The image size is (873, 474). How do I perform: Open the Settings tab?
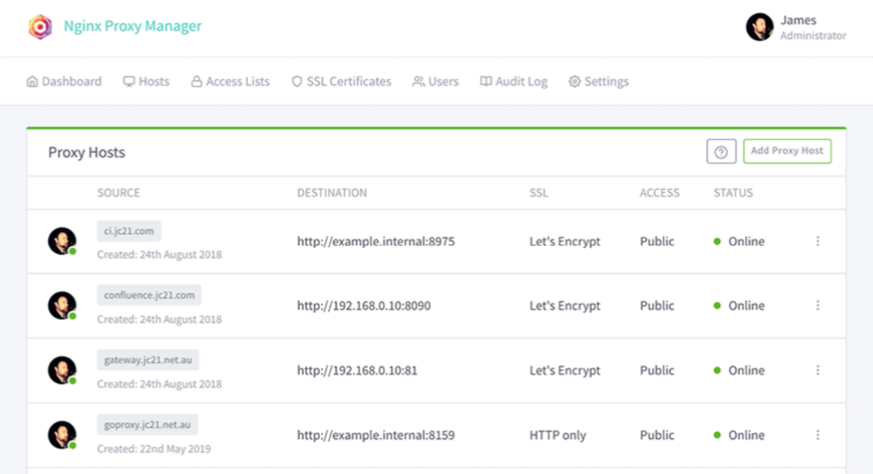pos(598,81)
